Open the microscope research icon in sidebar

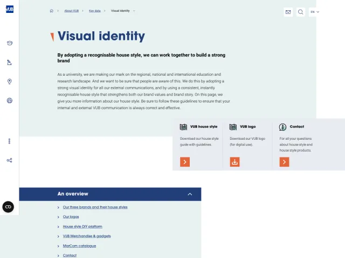pos(9,62)
